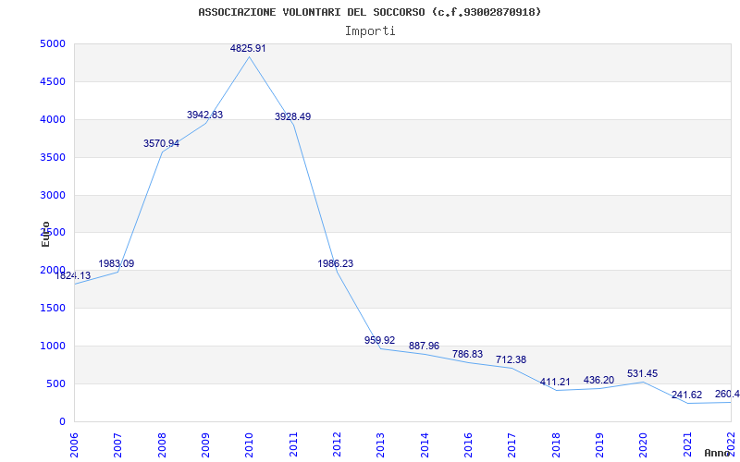The height and width of the screenshot is (462, 740).
Task: Click the Euro y-axis title
Action: pos(45,234)
